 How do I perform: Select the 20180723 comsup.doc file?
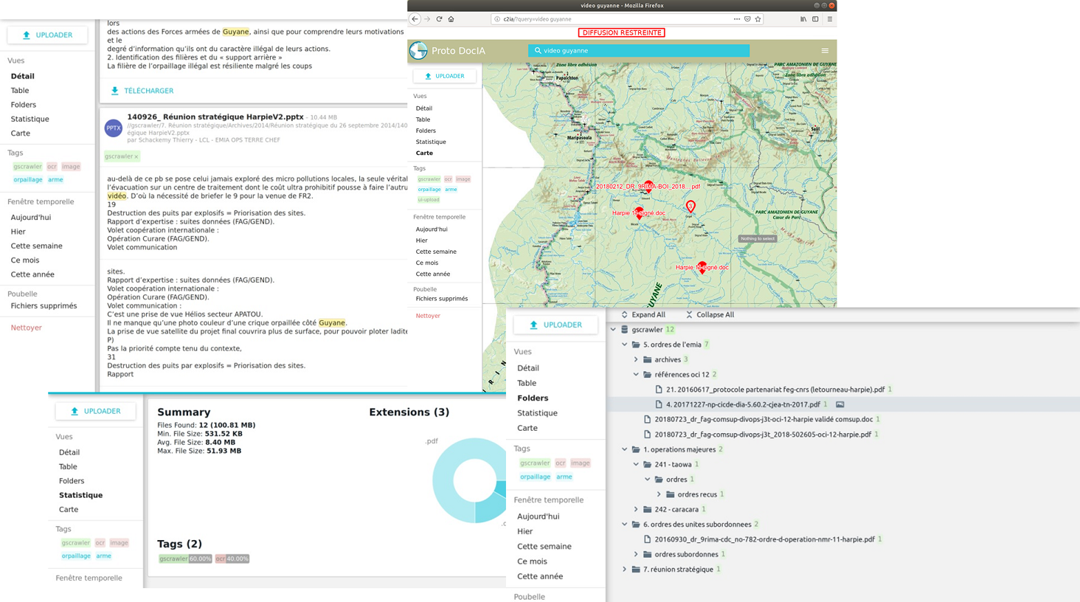coord(763,419)
